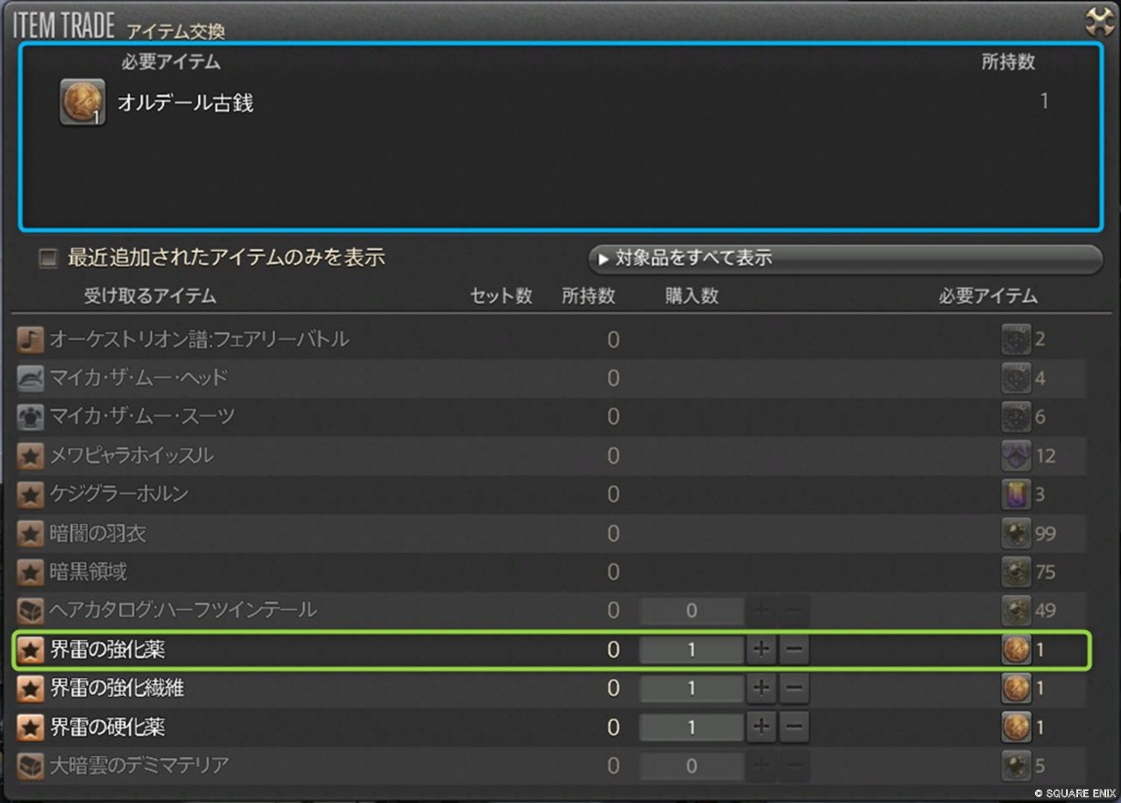Expand 対象品をすべて表示 dropdown
The image size is (1121, 803).
coord(844,258)
